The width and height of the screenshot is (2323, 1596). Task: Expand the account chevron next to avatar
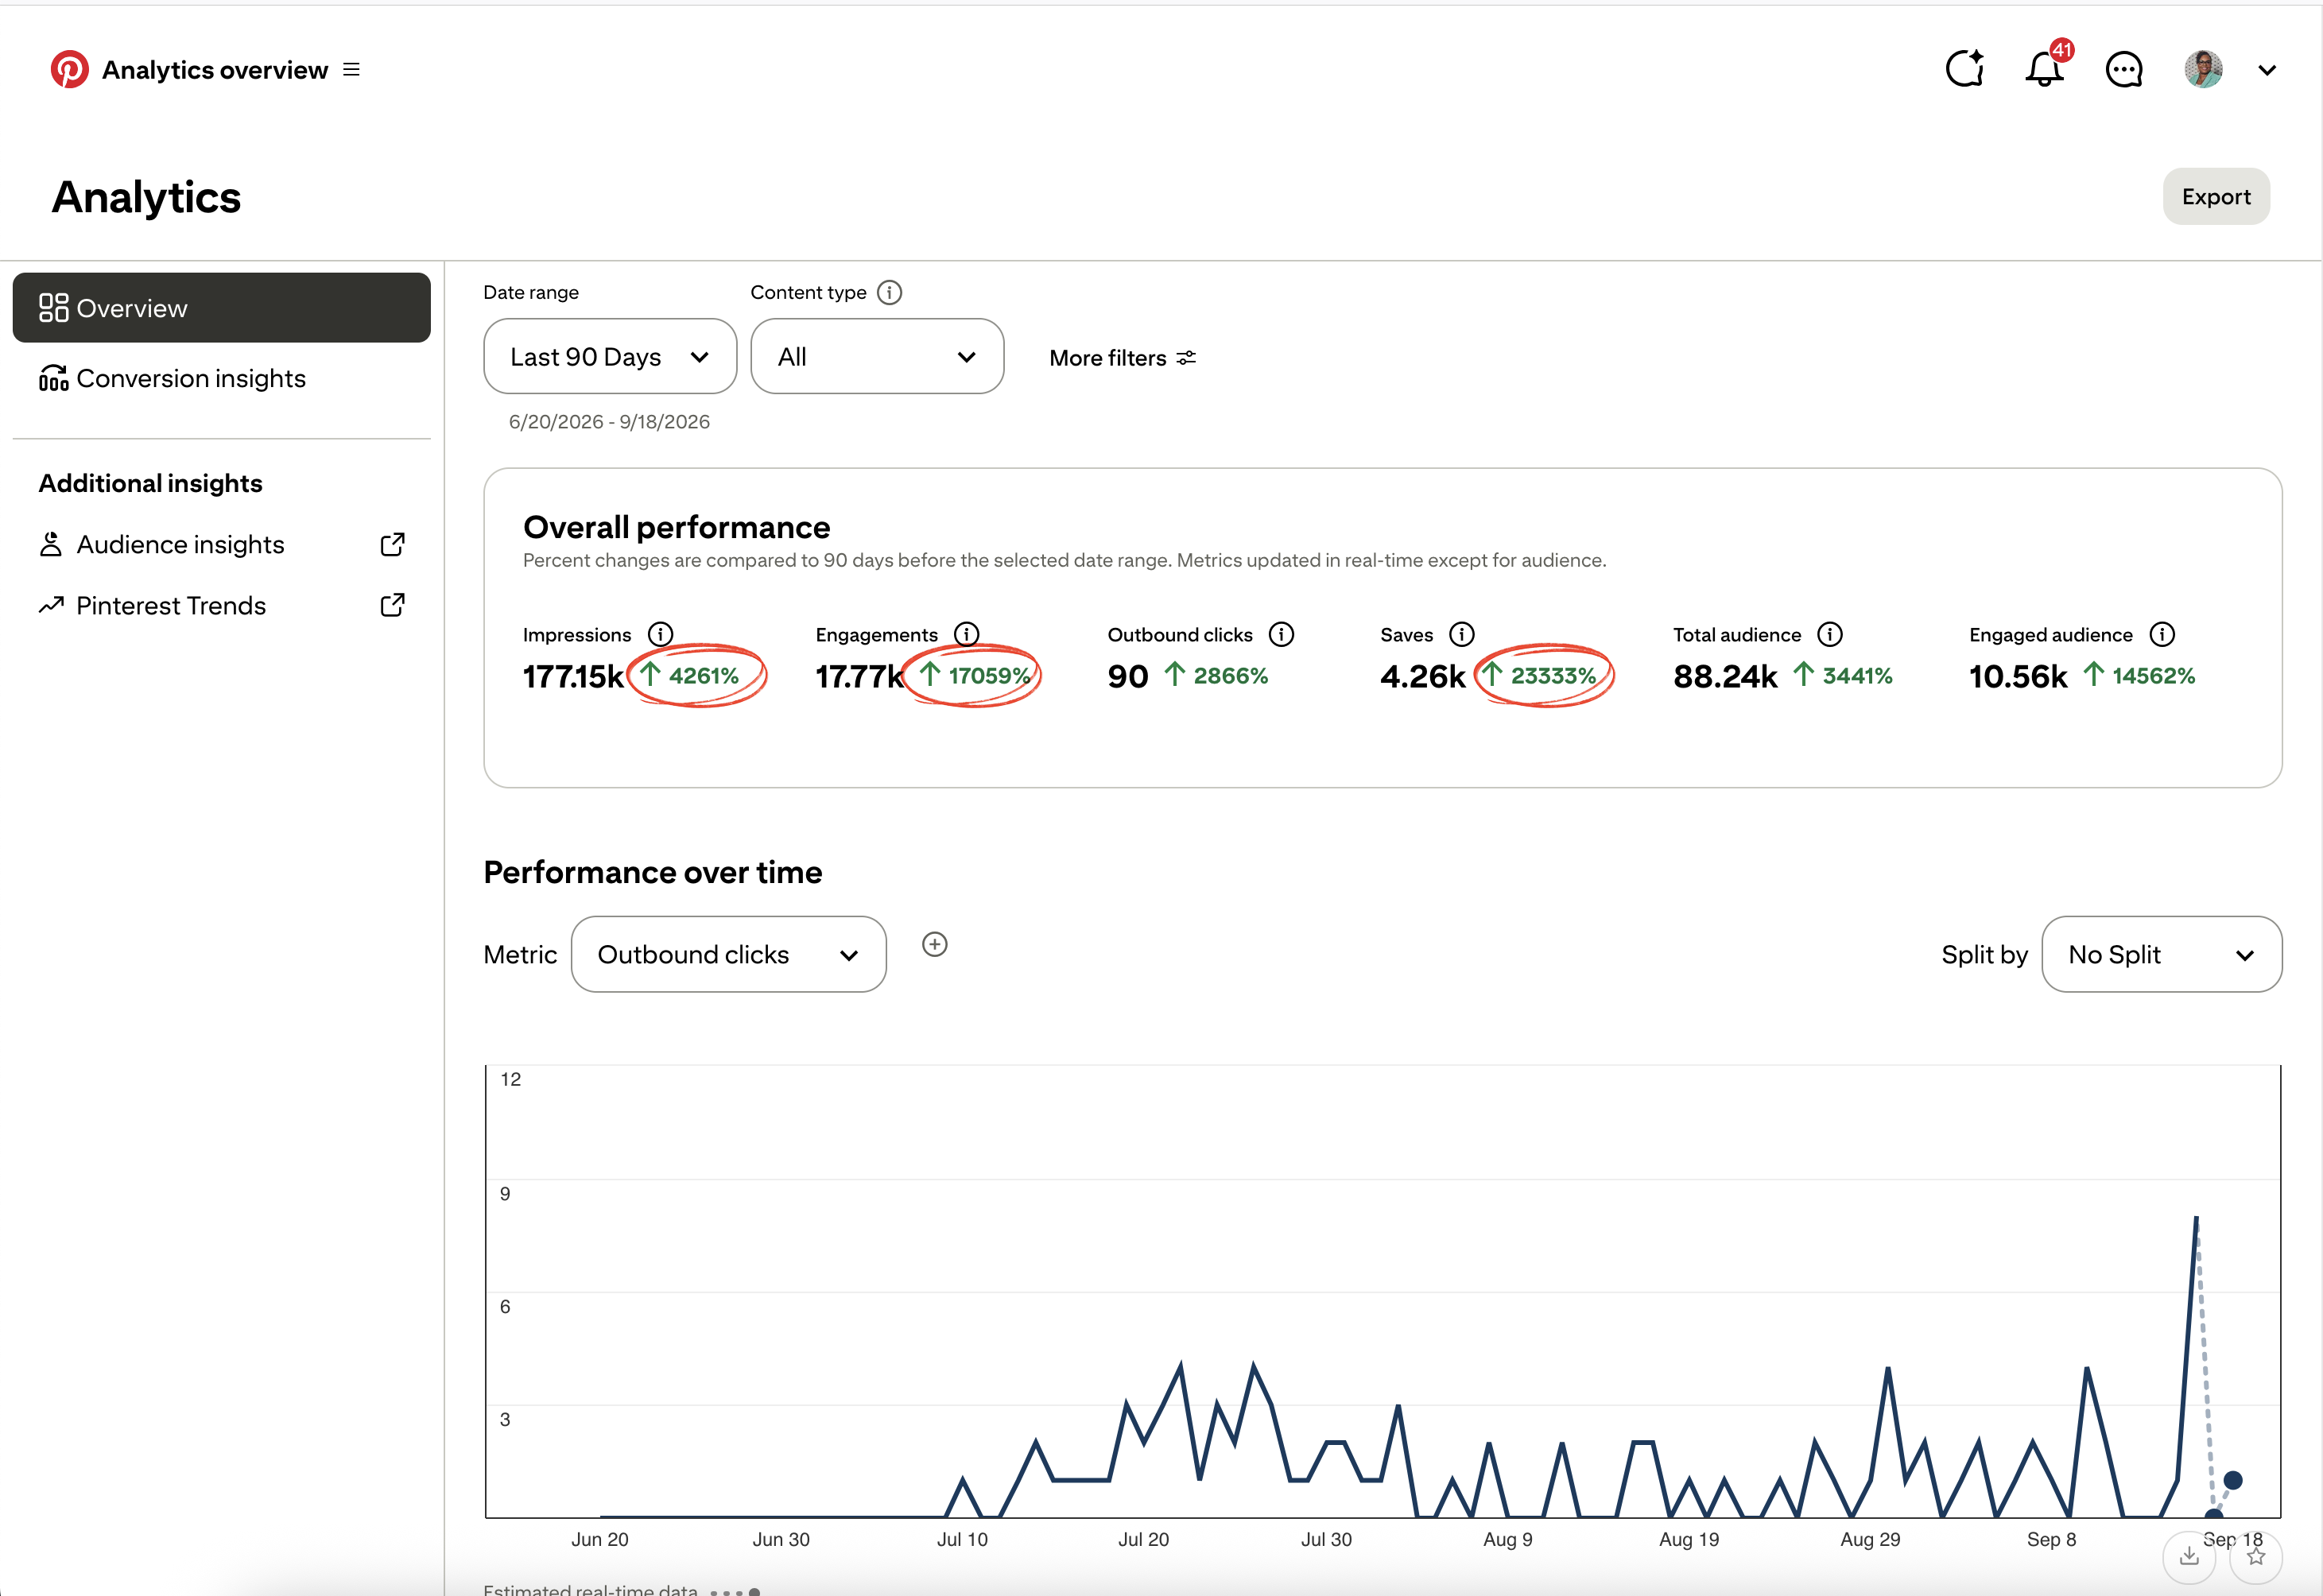tap(2267, 70)
